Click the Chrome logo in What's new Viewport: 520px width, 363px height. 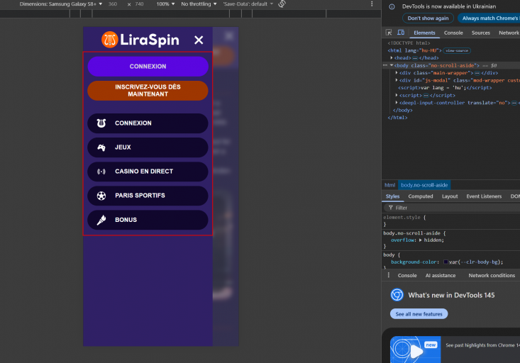397,295
